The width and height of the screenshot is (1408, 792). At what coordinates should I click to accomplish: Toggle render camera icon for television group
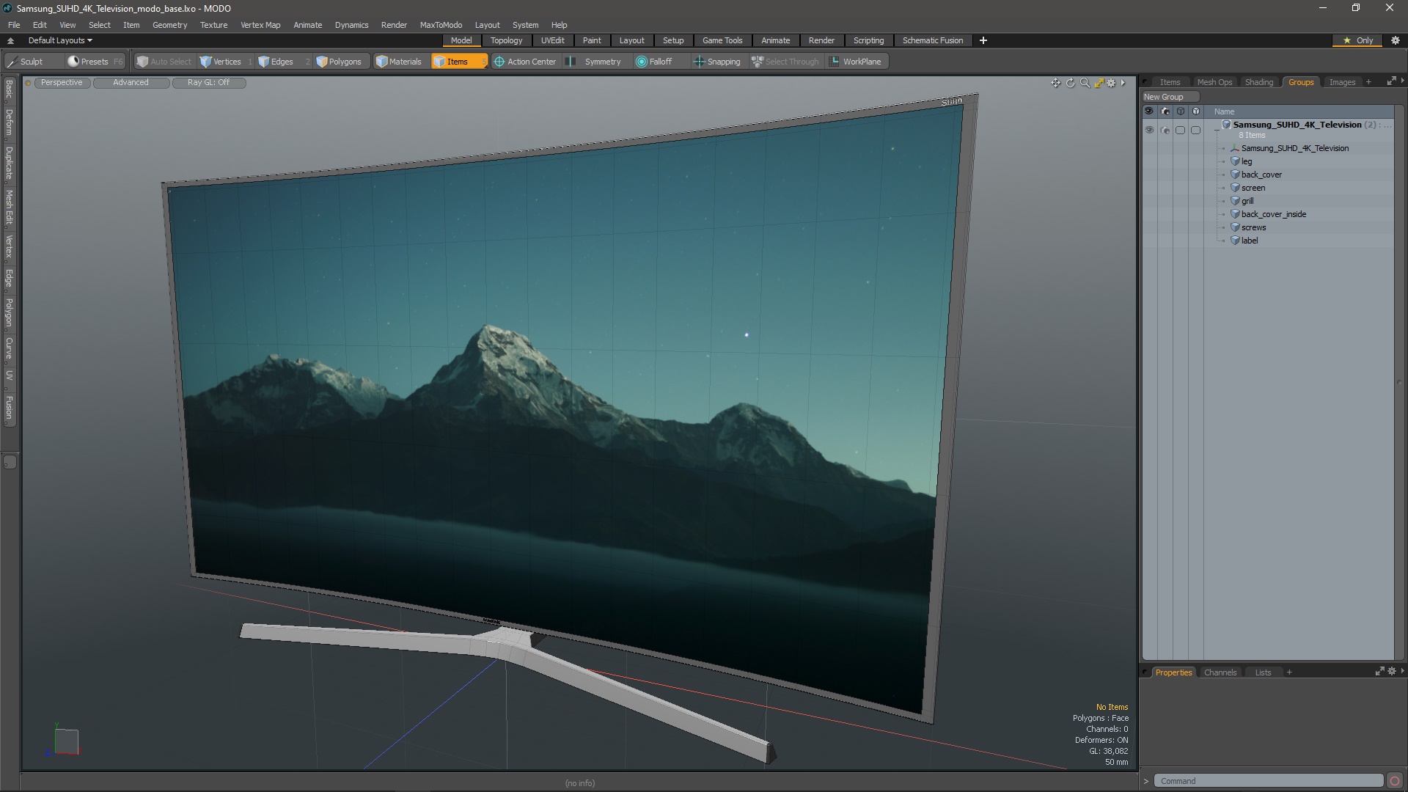(1165, 130)
